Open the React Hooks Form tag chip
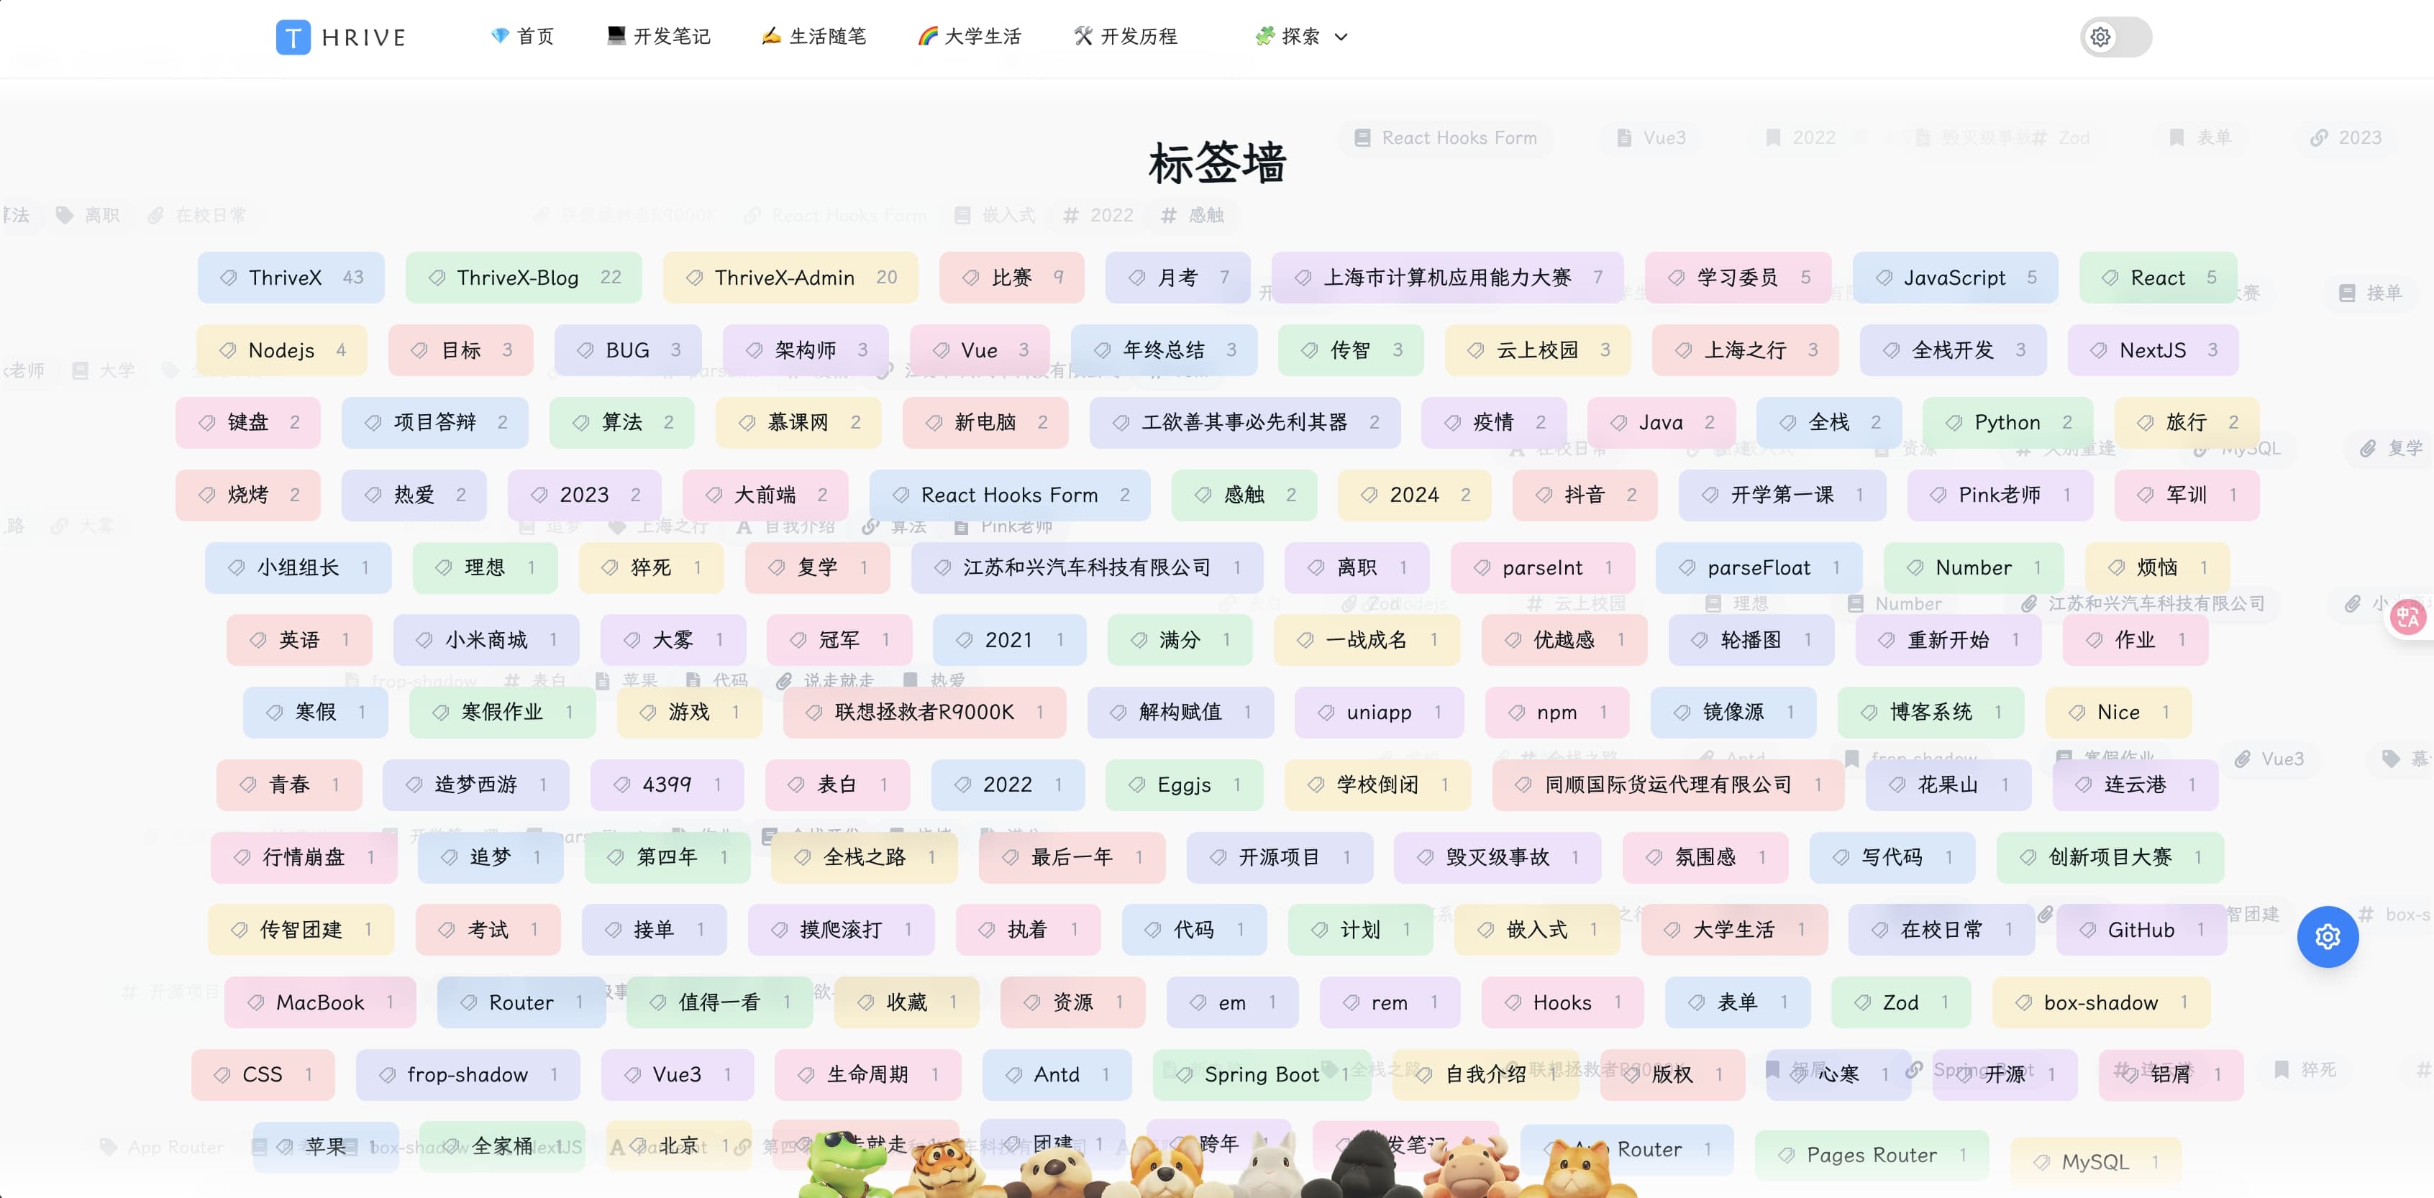 1009,495
